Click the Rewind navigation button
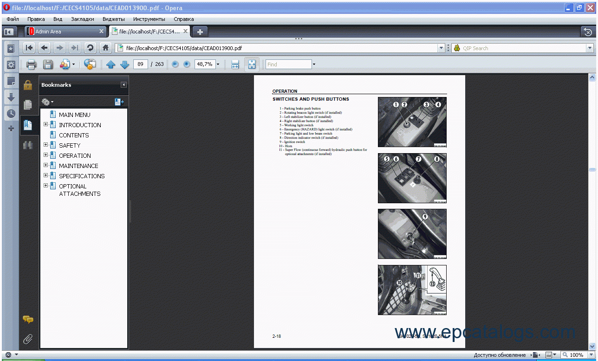598x361 pixels. 29,48
